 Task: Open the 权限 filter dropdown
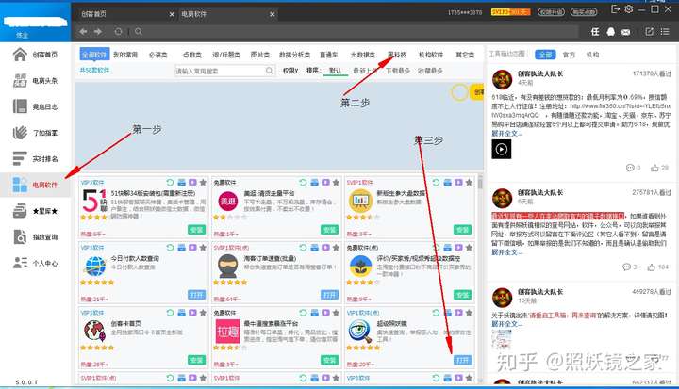pos(290,71)
